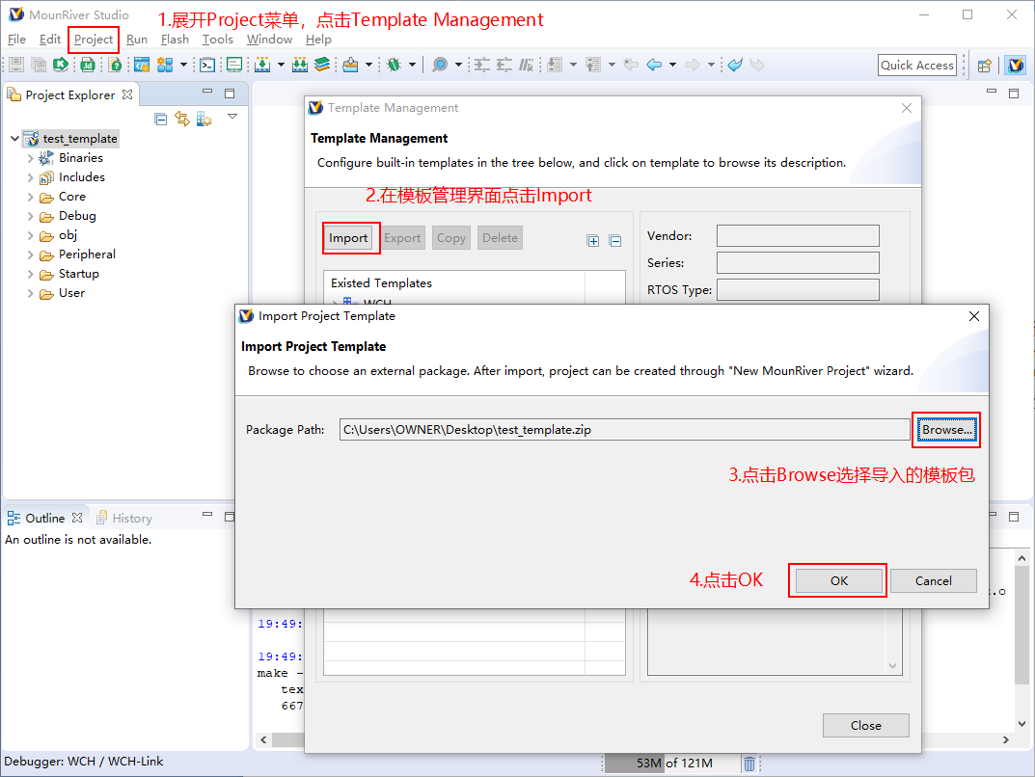Expand the Core folder node
Image resolution: width=1035 pixels, height=777 pixels.
[30, 197]
